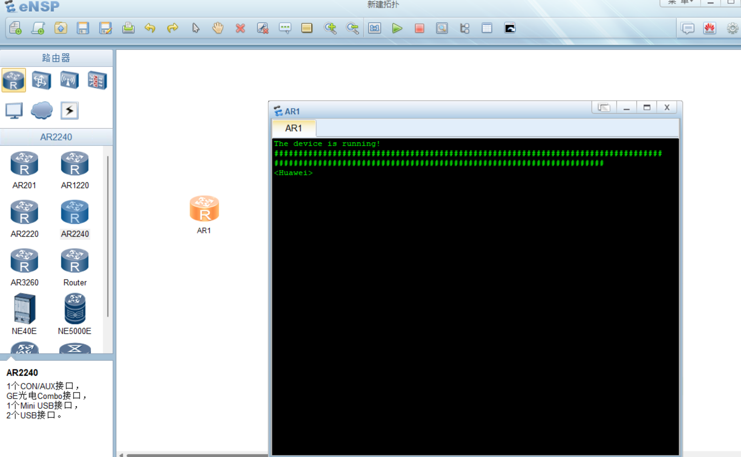Select the yellow rectangle palette tool
Viewport: 741px width, 457px height.
[307, 28]
